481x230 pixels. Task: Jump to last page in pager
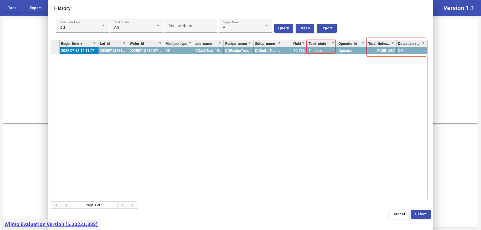pyautogui.click(x=133, y=205)
